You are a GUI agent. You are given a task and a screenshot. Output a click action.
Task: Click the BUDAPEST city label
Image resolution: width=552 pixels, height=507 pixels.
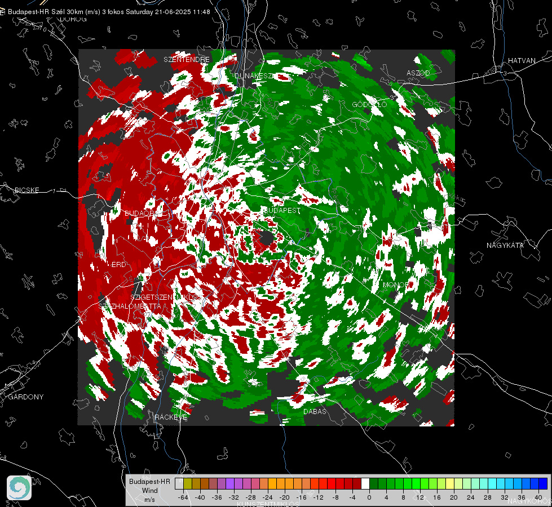282,210
